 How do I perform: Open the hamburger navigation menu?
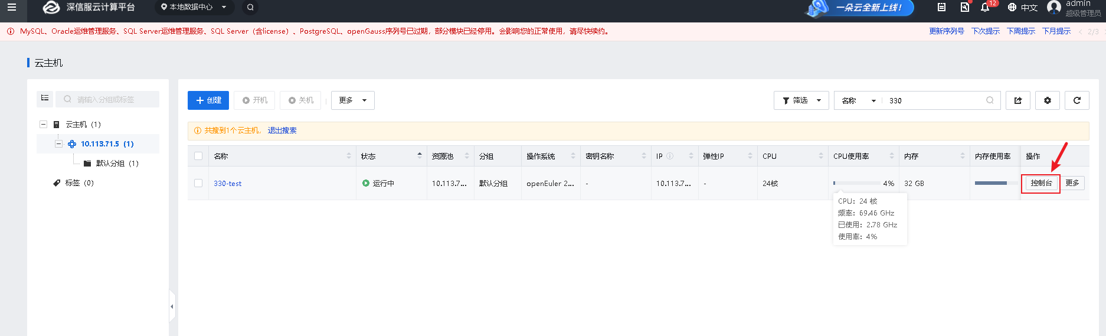tap(12, 8)
